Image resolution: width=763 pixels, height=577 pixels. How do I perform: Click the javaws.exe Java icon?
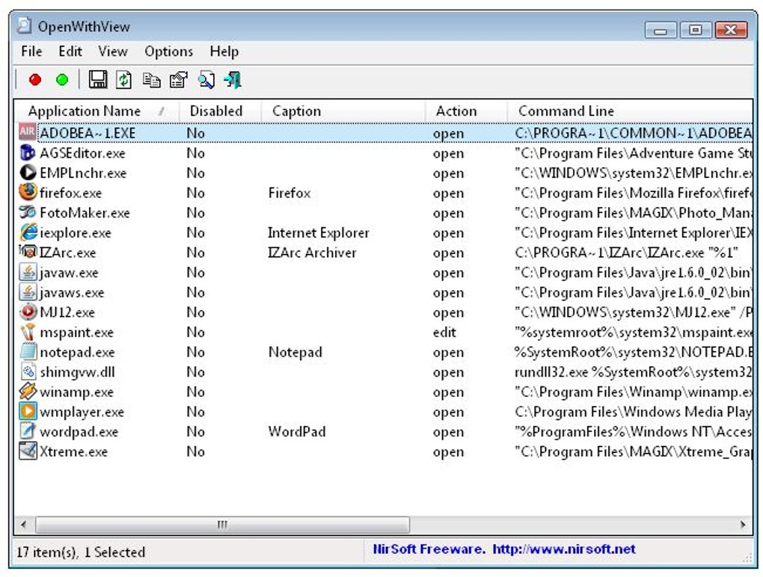(x=28, y=291)
